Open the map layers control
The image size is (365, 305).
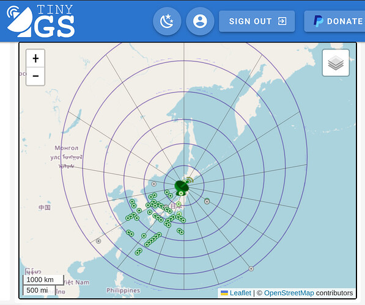pos(336,63)
